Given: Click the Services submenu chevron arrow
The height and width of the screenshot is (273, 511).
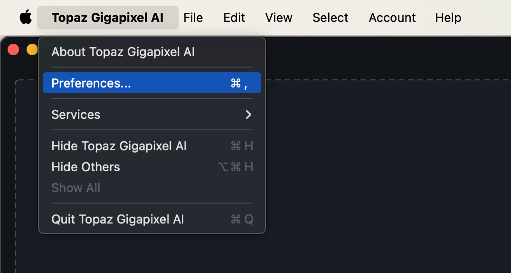Looking at the screenshot, I should (248, 115).
